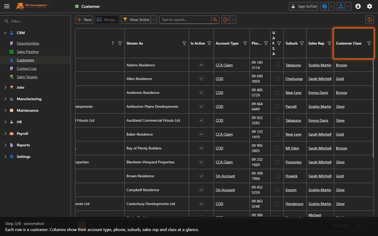The height and width of the screenshot is (236, 378).
Task: Open the Opportunities link
Action: [28, 43]
